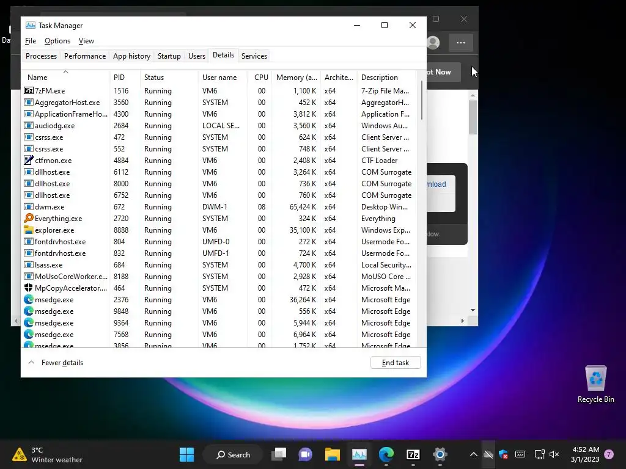Viewport: 626px width, 469px height.
Task: Click the network status tray icon
Action: click(x=539, y=454)
